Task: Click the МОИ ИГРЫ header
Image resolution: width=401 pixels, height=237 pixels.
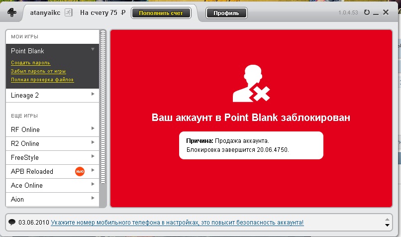Action: coord(24,37)
